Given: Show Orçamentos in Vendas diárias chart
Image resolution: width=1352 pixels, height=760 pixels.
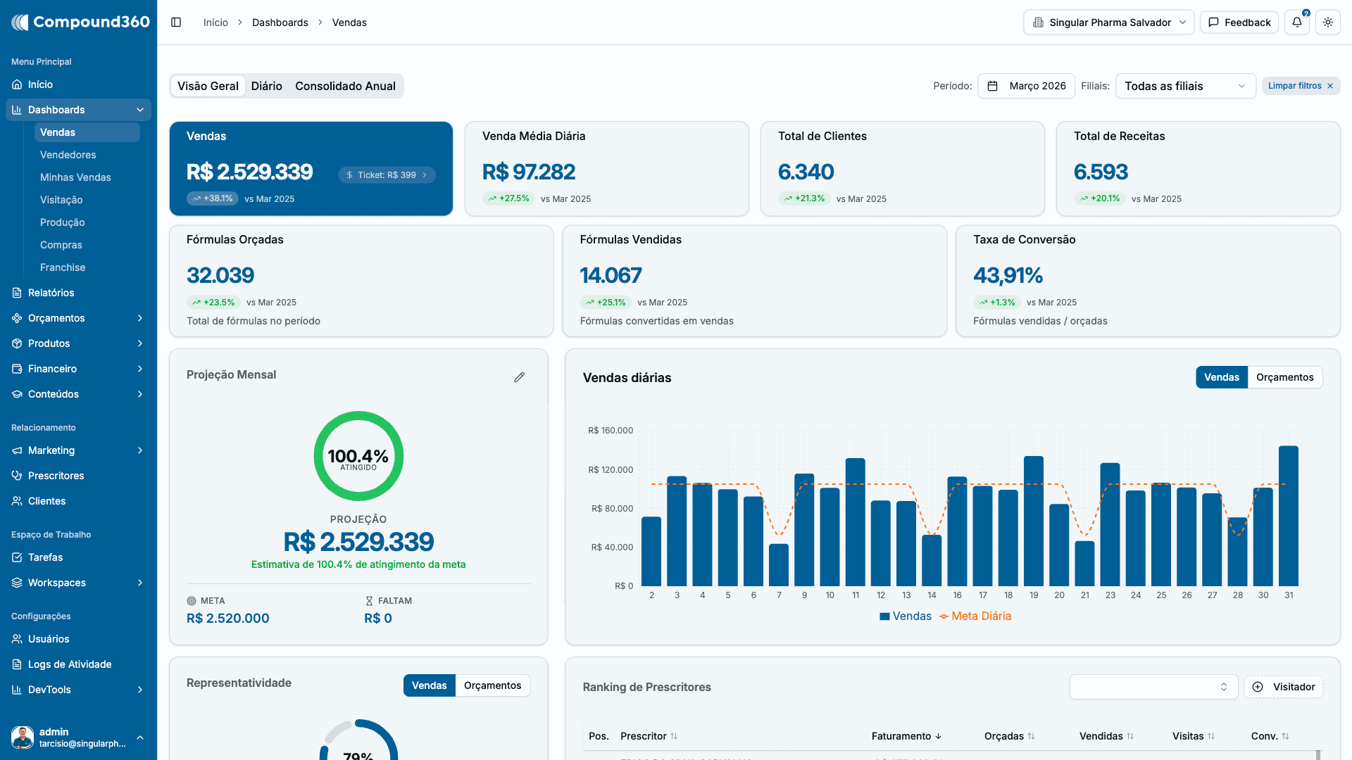Looking at the screenshot, I should point(1285,377).
